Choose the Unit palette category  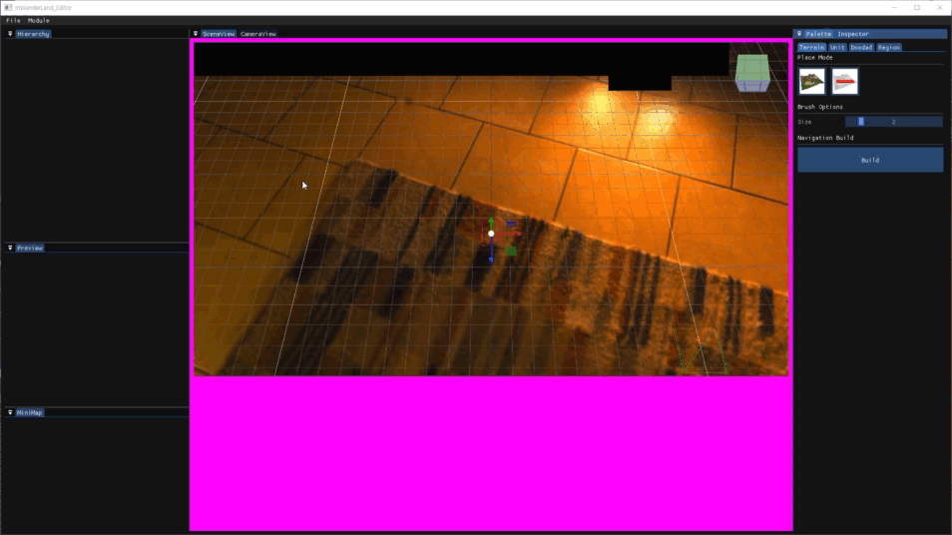(837, 47)
